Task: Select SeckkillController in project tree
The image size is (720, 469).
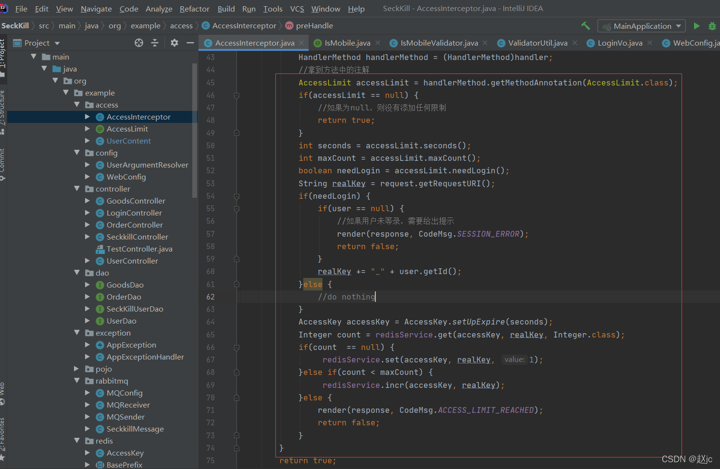Action: pyautogui.click(x=137, y=237)
